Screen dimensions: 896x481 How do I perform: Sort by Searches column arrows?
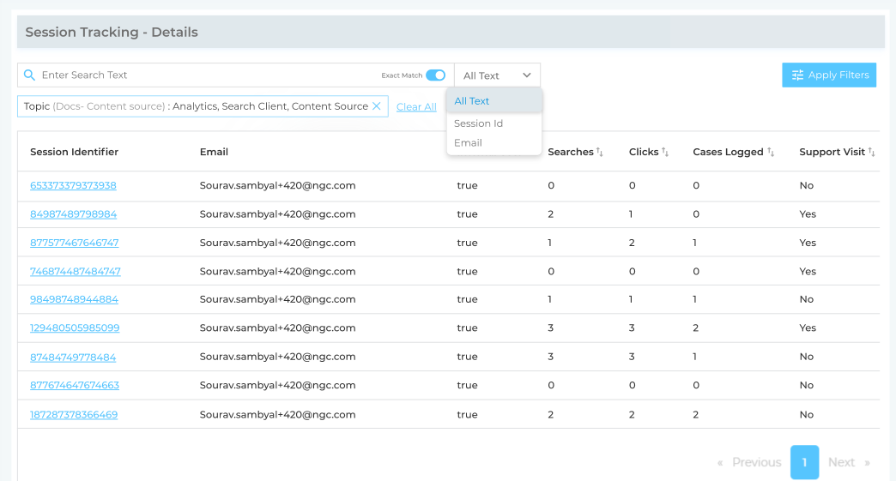click(x=600, y=153)
